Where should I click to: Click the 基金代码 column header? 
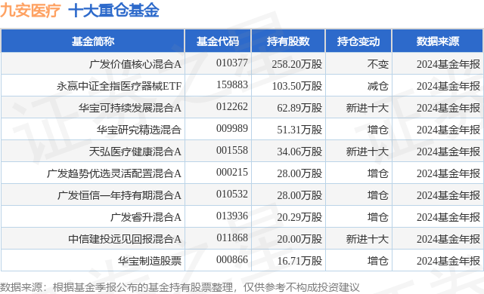[218, 41]
